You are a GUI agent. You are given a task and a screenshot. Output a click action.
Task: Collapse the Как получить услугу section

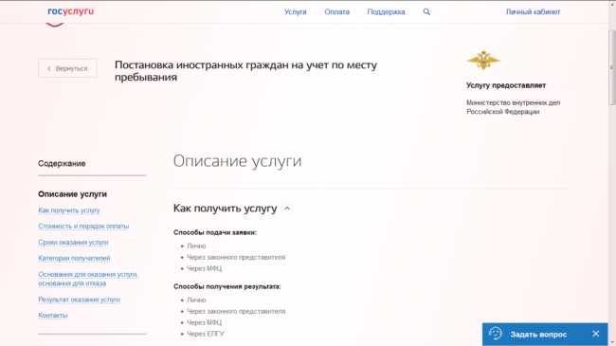click(x=287, y=209)
